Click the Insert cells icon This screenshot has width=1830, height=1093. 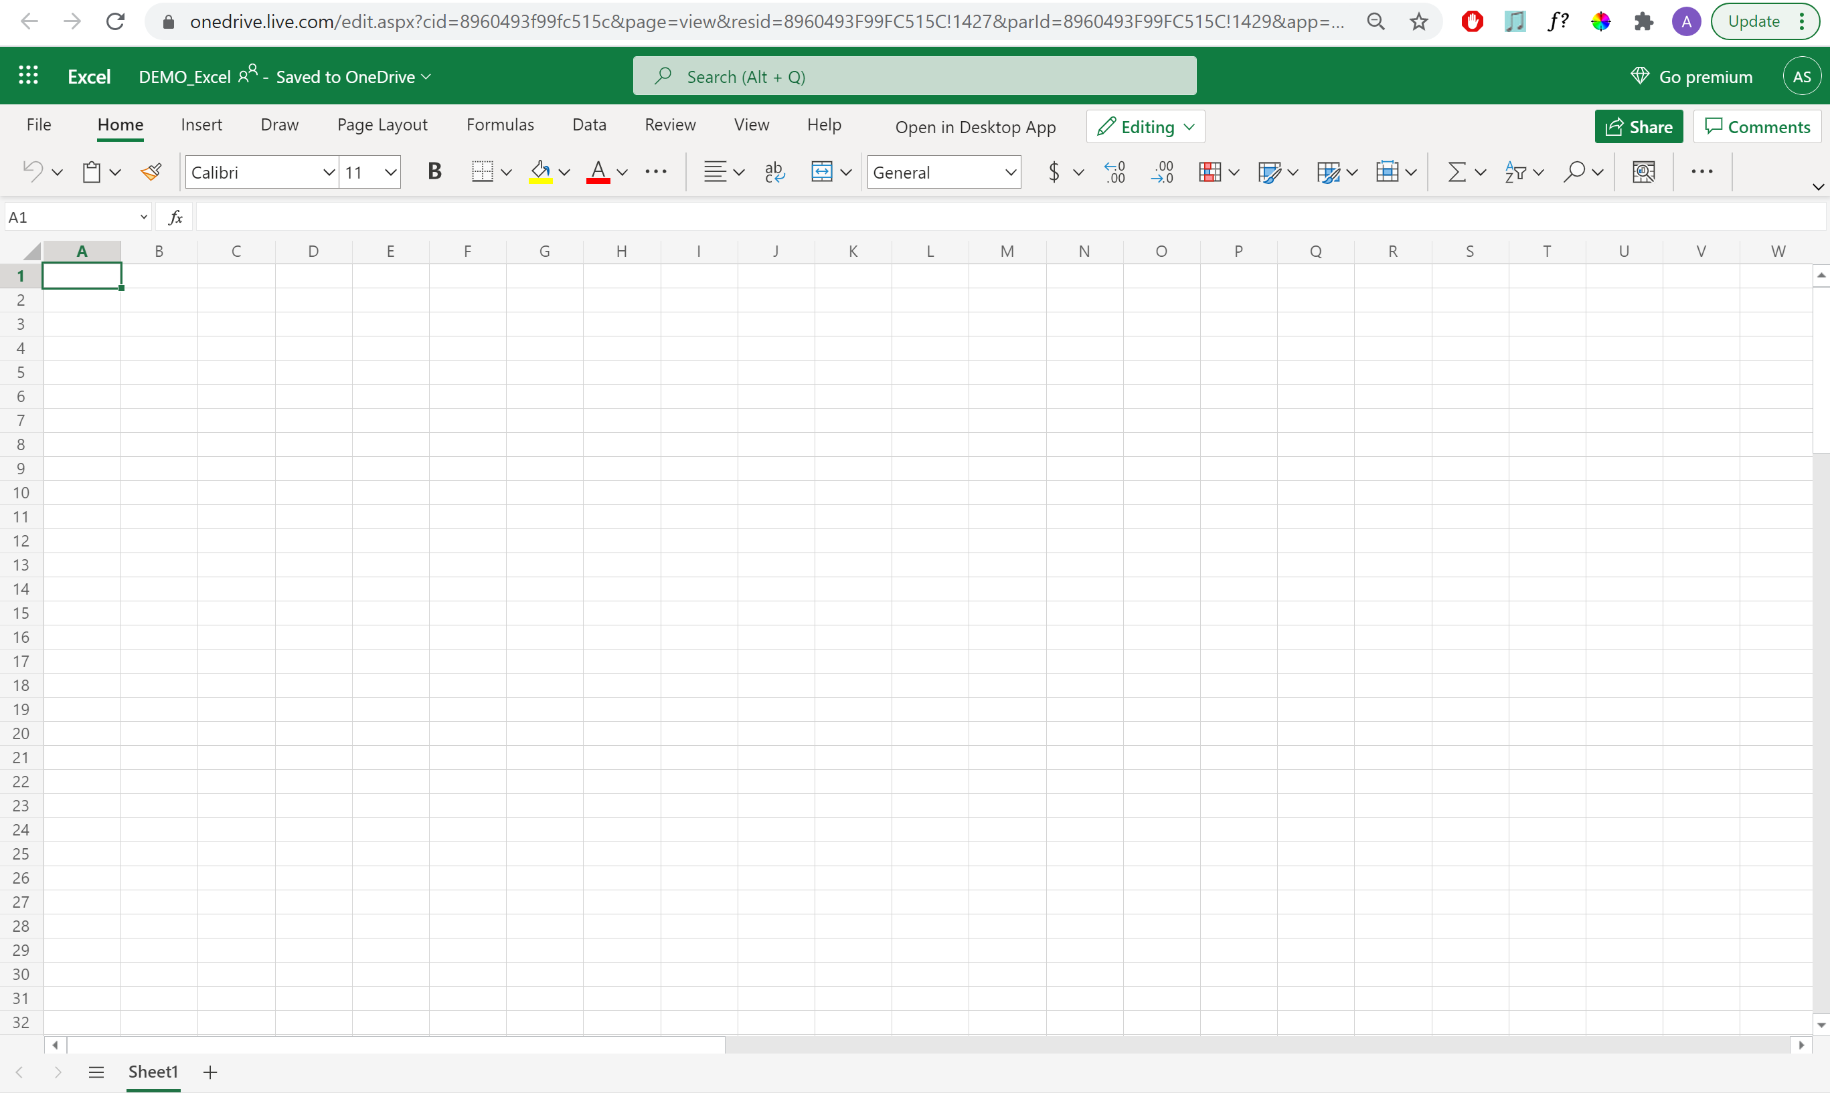[x=1387, y=172]
